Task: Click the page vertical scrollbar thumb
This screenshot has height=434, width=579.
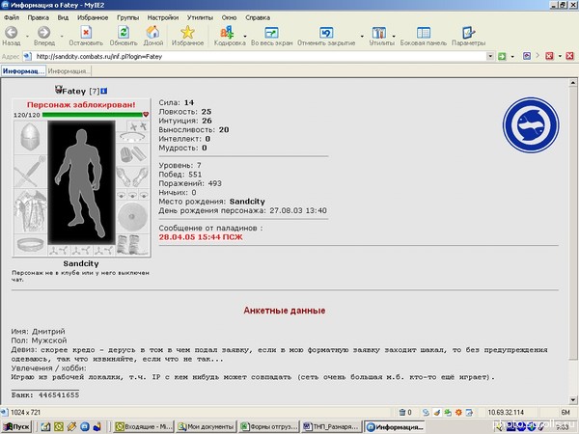Action: 572,224
